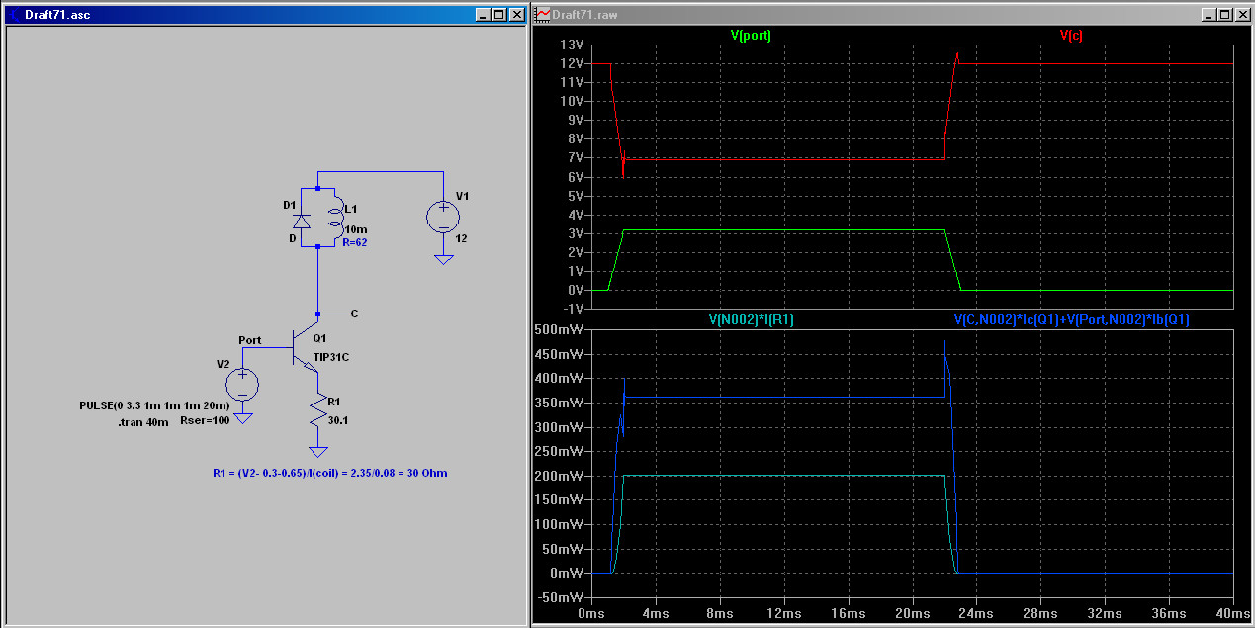
Task: Click the green V(port) trace label
Action: click(751, 35)
